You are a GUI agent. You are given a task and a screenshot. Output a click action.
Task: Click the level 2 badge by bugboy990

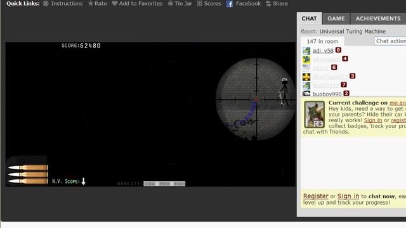(346, 93)
